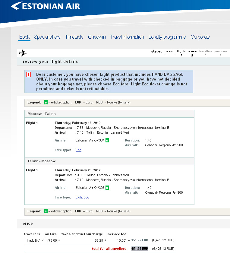This screenshot has height=254, width=230.
Task: Go back to the search step
Action: 170,51
